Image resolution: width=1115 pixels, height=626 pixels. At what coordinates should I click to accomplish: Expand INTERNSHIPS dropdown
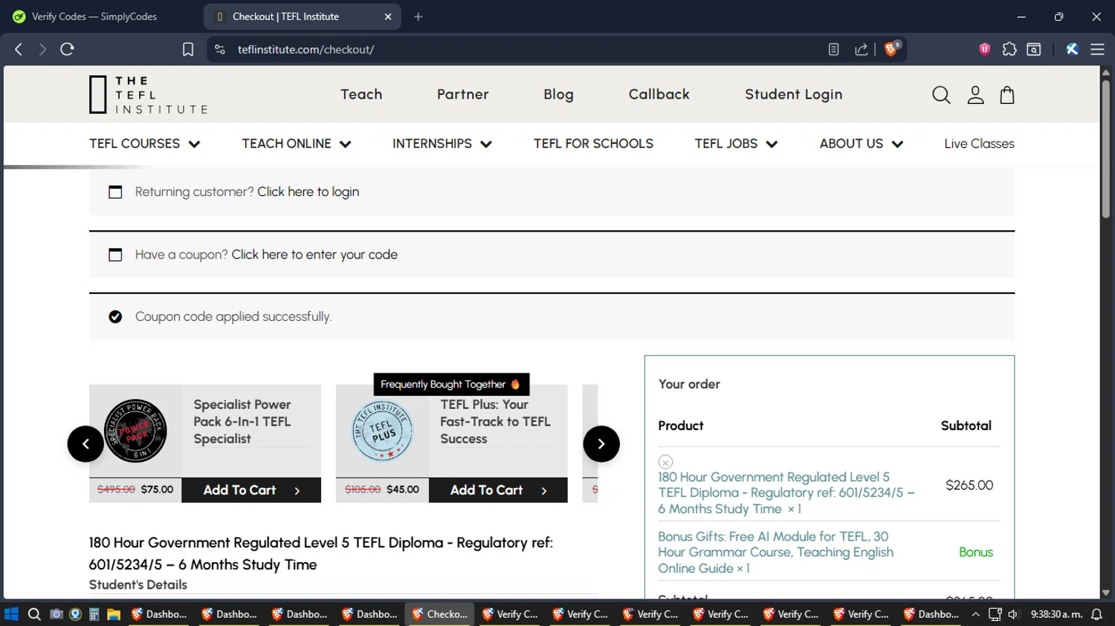point(442,144)
